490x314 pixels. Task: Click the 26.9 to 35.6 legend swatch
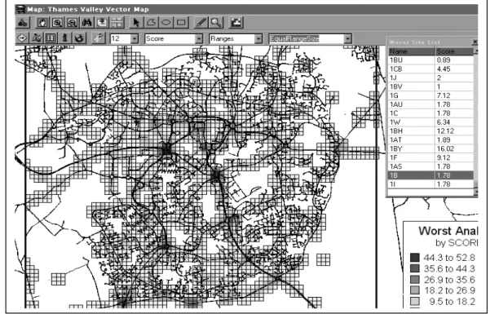[415, 280]
